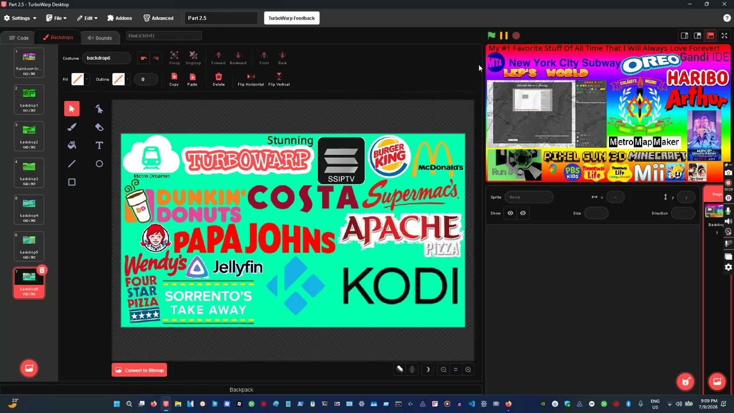Select the Circle tool
This screenshot has height=413, width=734.
point(99,163)
